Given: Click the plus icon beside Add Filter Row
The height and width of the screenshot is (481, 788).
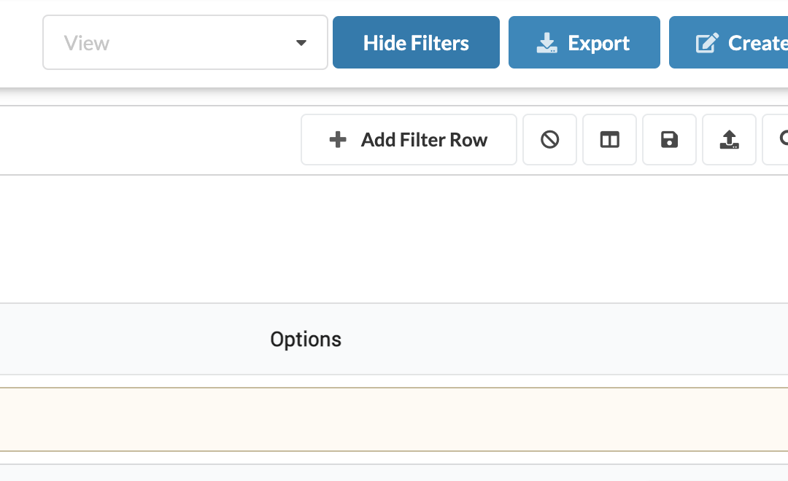Looking at the screenshot, I should (x=338, y=140).
